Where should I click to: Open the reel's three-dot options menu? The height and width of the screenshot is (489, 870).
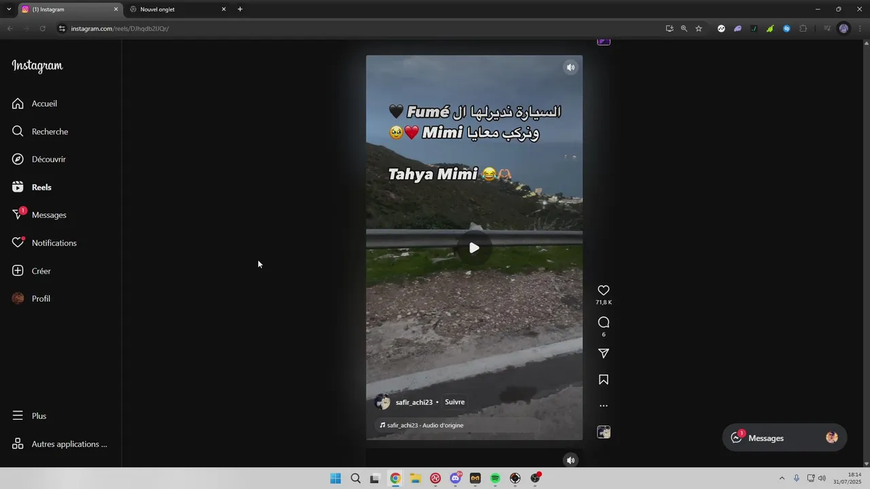604,406
